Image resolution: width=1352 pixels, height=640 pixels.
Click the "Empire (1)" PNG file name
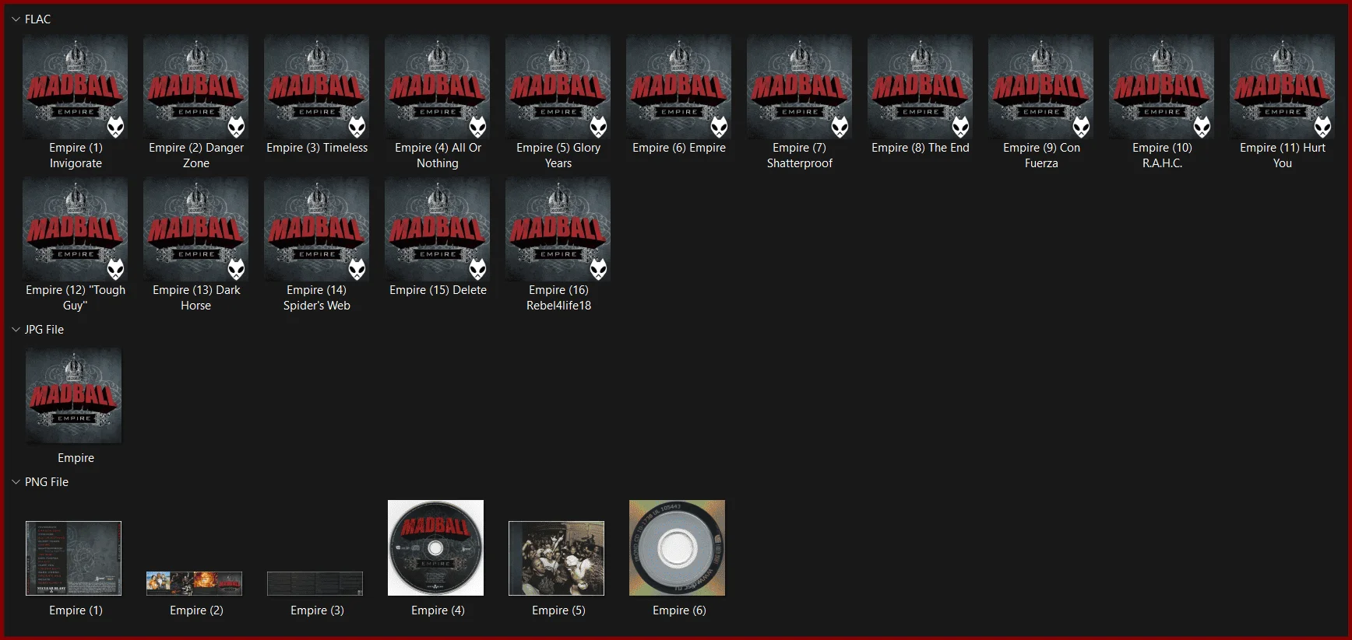coord(76,610)
